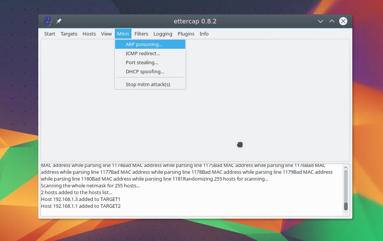
Task: Open the Targets menu
Action: point(69,34)
